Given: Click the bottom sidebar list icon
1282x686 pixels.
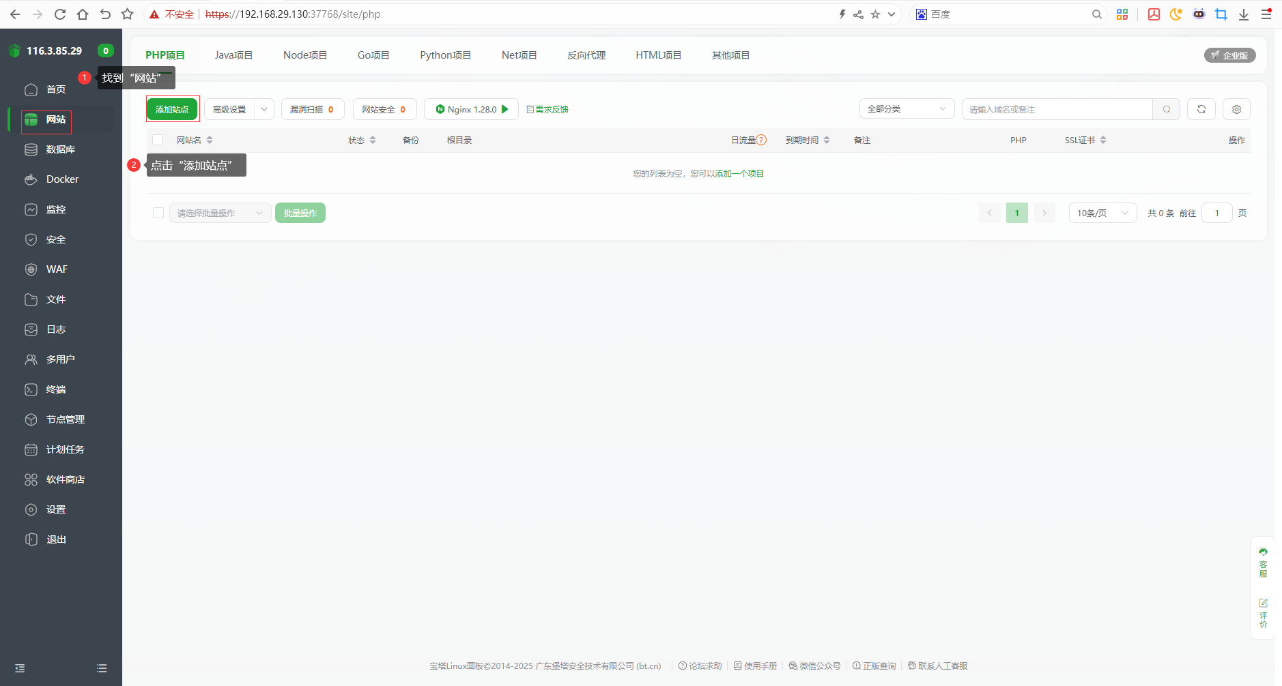Looking at the screenshot, I should pos(102,668).
